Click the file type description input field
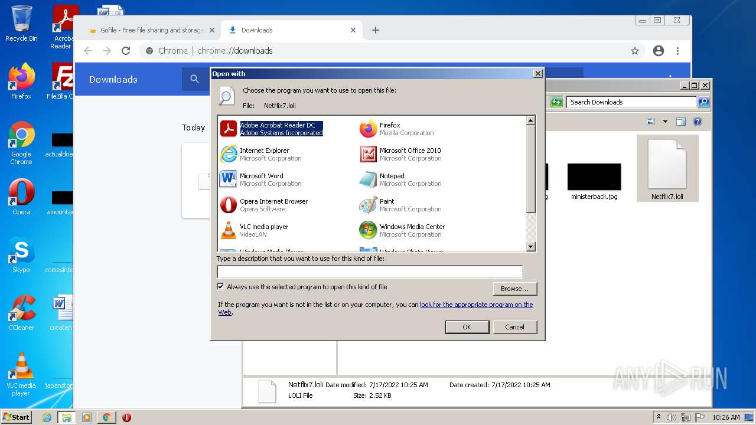 point(370,272)
